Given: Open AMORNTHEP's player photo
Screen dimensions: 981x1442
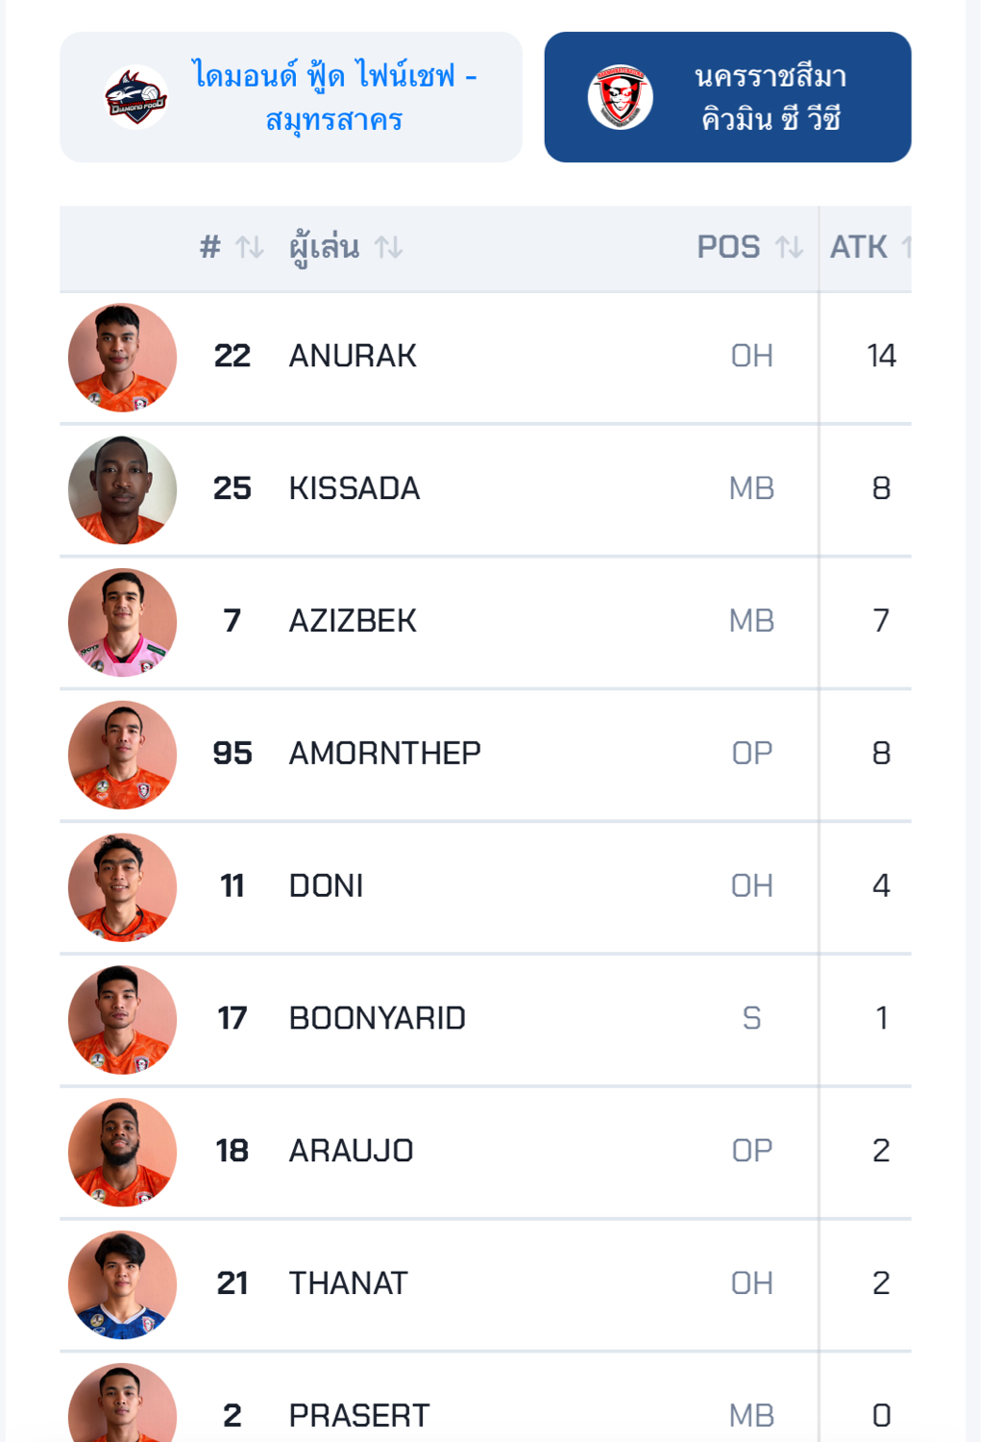Looking at the screenshot, I should coord(122,755).
